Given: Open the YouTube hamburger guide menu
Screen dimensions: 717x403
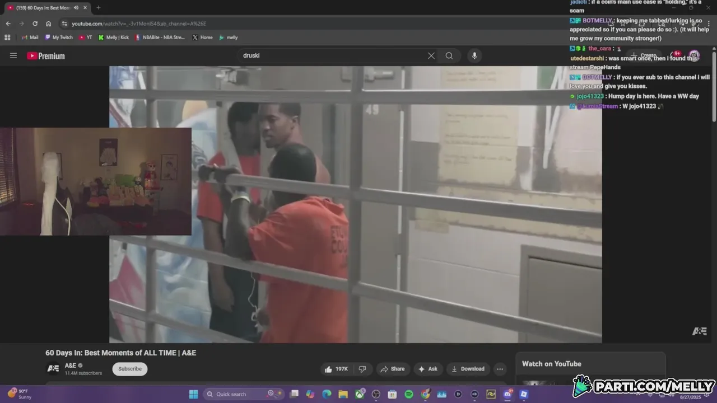Looking at the screenshot, I should coord(13,55).
